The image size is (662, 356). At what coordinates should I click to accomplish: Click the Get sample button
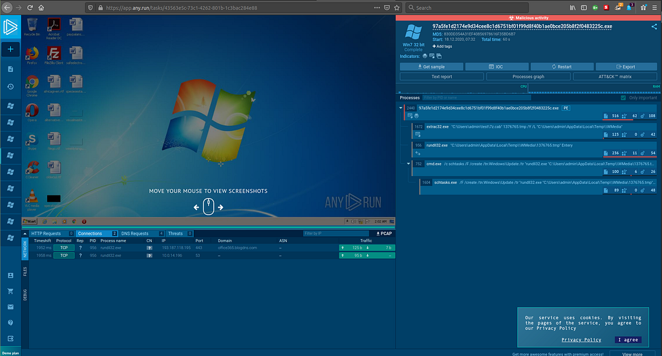click(431, 66)
